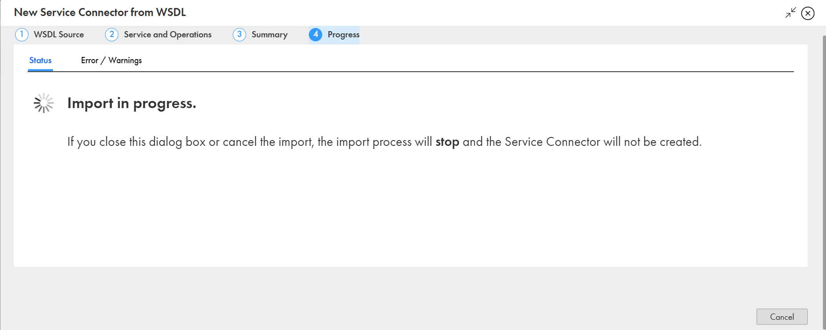The width and height of the screenshot is (826, 330).
Task: Click the import warning message text
Action: pyautogui.click(x=249, y=142)
